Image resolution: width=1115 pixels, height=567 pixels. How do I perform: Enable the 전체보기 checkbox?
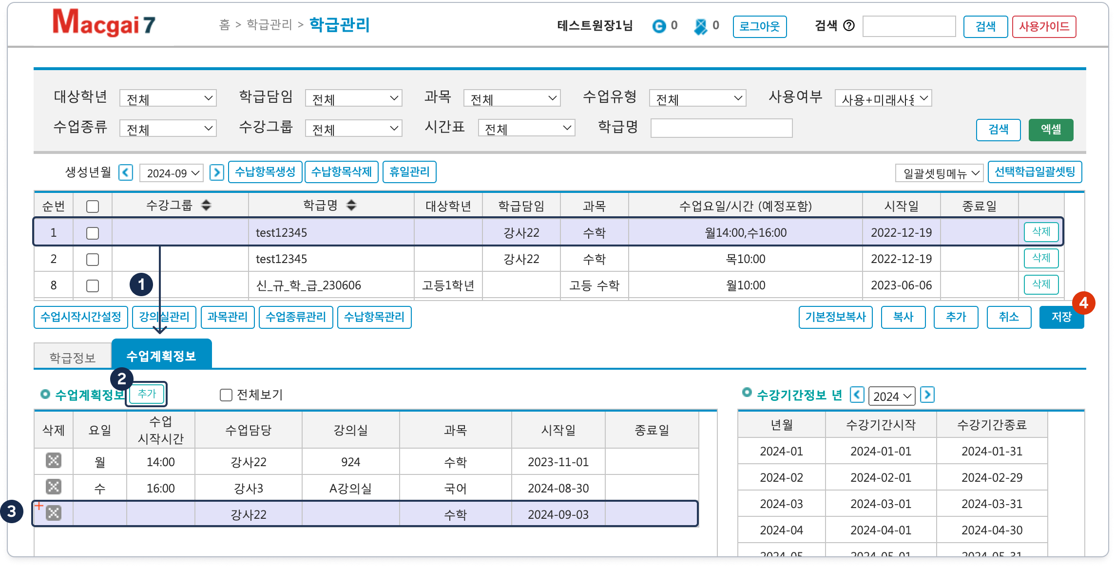(226, 395)
